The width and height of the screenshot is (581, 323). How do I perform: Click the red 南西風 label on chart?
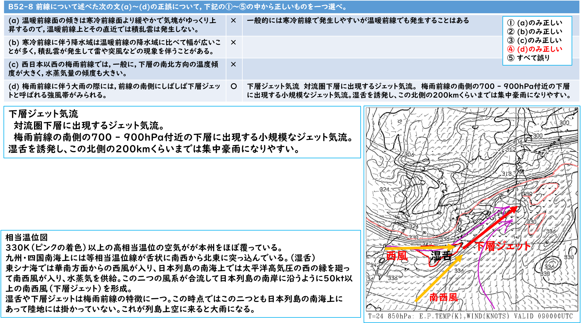(443, 298)
